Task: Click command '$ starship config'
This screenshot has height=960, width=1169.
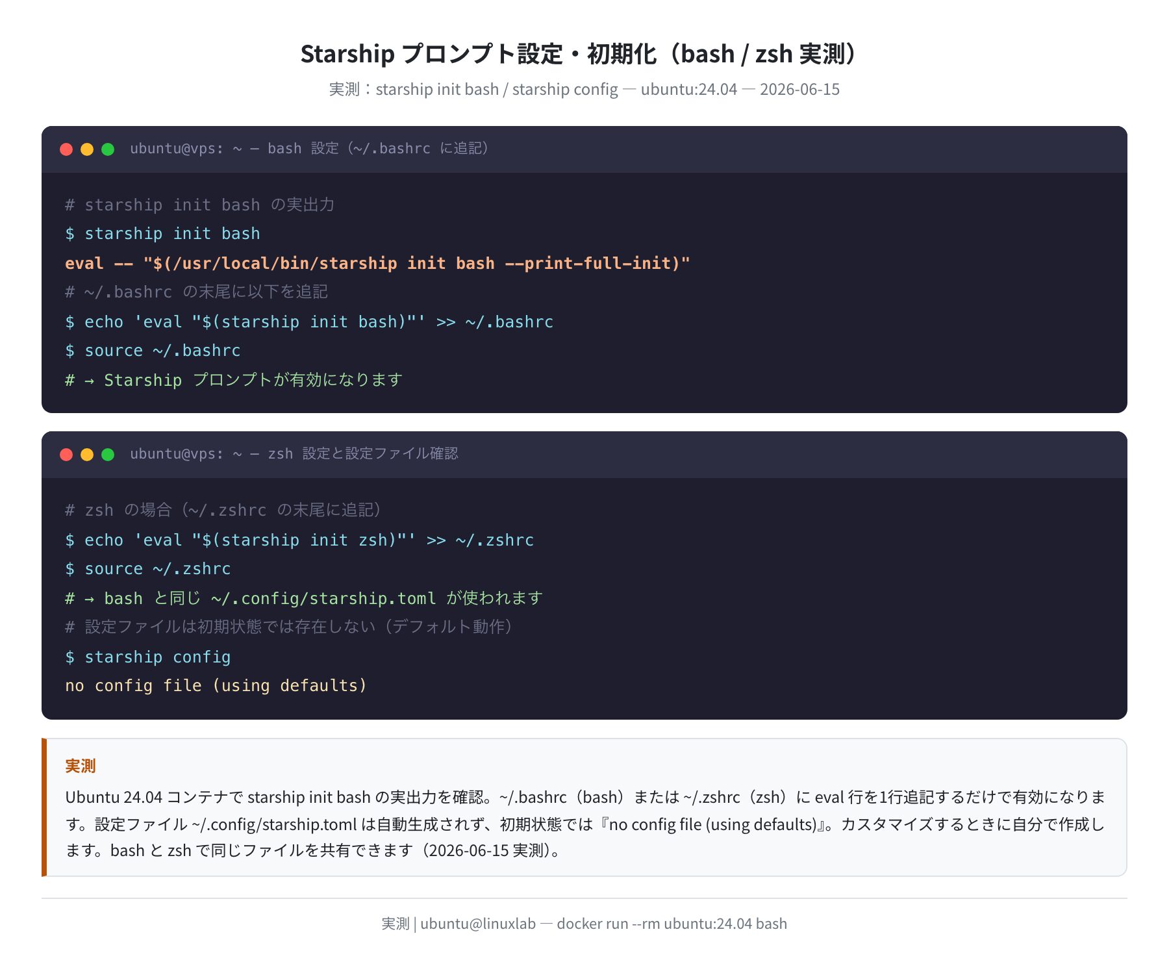Action: [x=148, y=657]
